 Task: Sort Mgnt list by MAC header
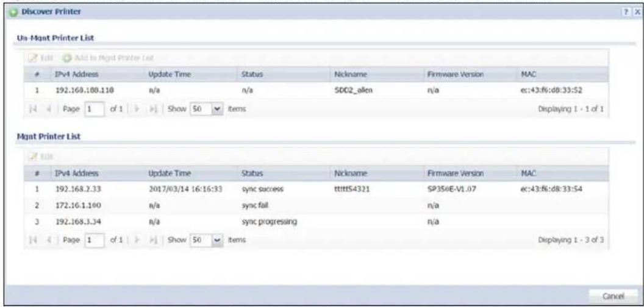point(562,173)
